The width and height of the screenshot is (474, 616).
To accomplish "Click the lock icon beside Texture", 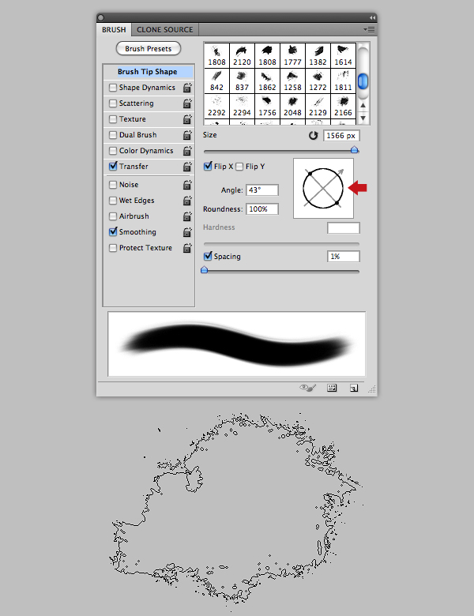I will [187, 119].
